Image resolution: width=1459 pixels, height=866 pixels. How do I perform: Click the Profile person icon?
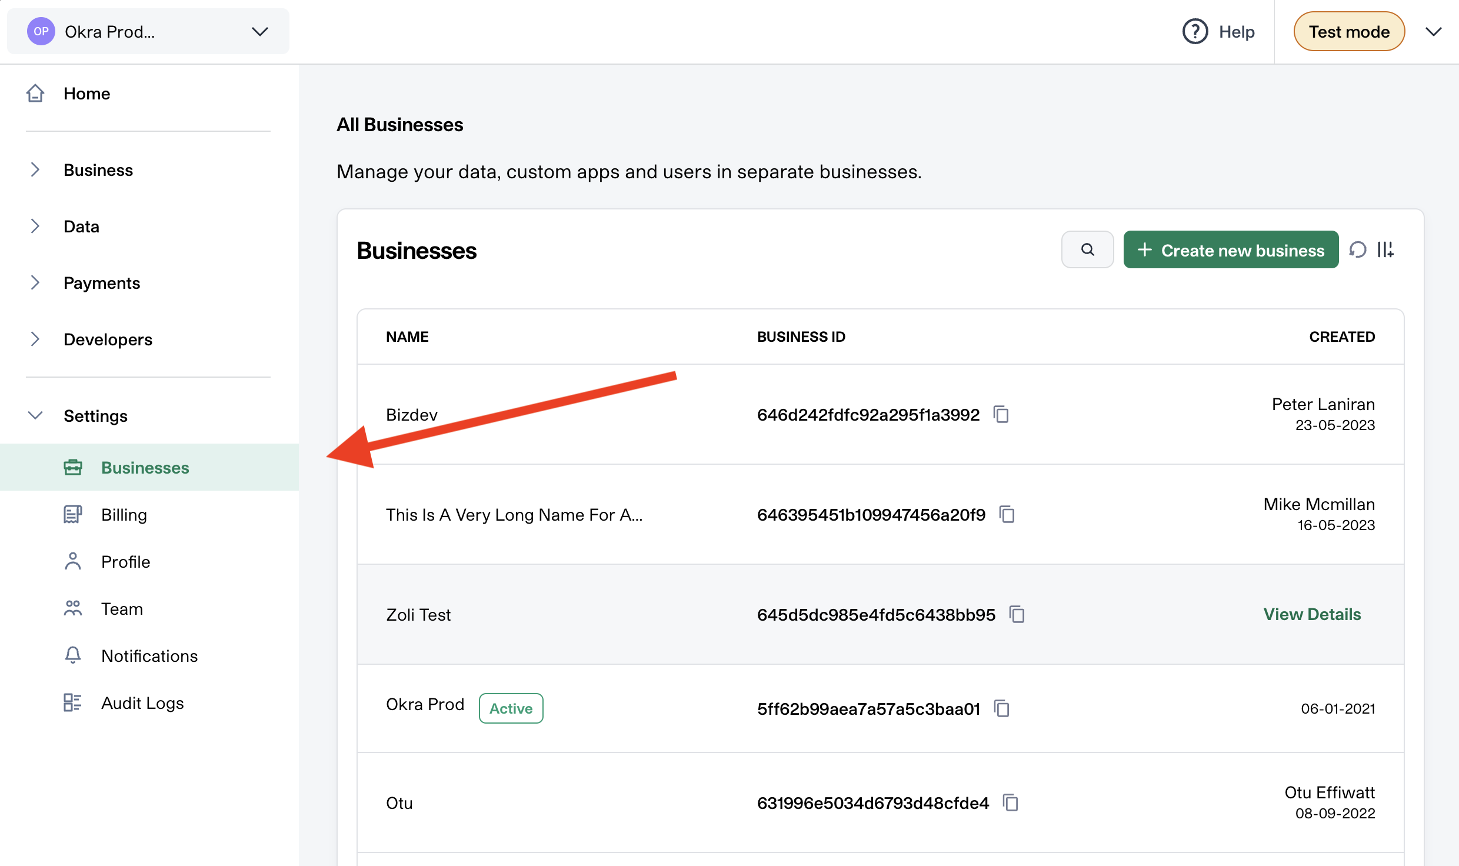[x=73, y=561]
